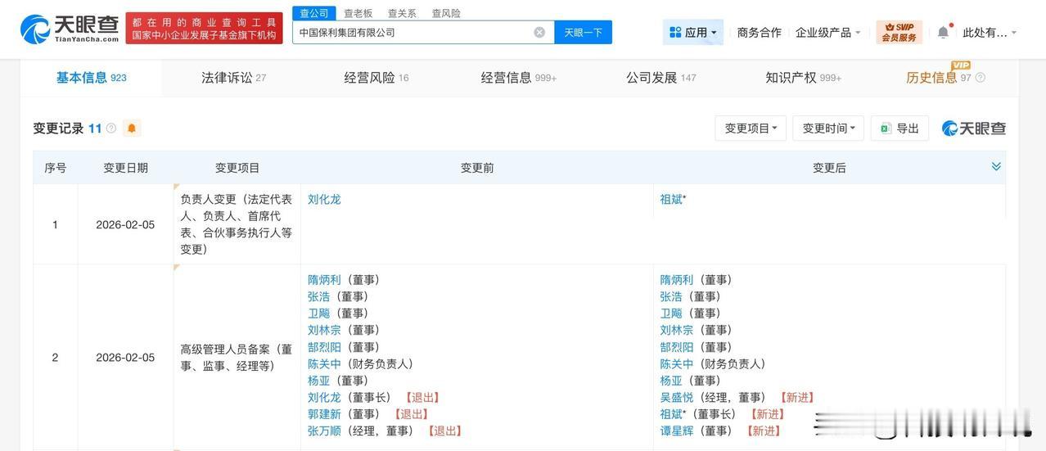This screenshot has height=451, width=1046.
Task: Switch to the 经营信息 tab
Action: tap(519, 78)
